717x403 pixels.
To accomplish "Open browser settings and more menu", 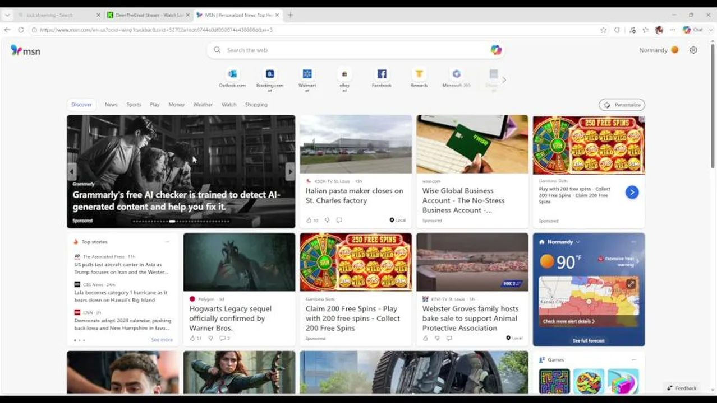I will pyautogui.click(x=672, y=30).
